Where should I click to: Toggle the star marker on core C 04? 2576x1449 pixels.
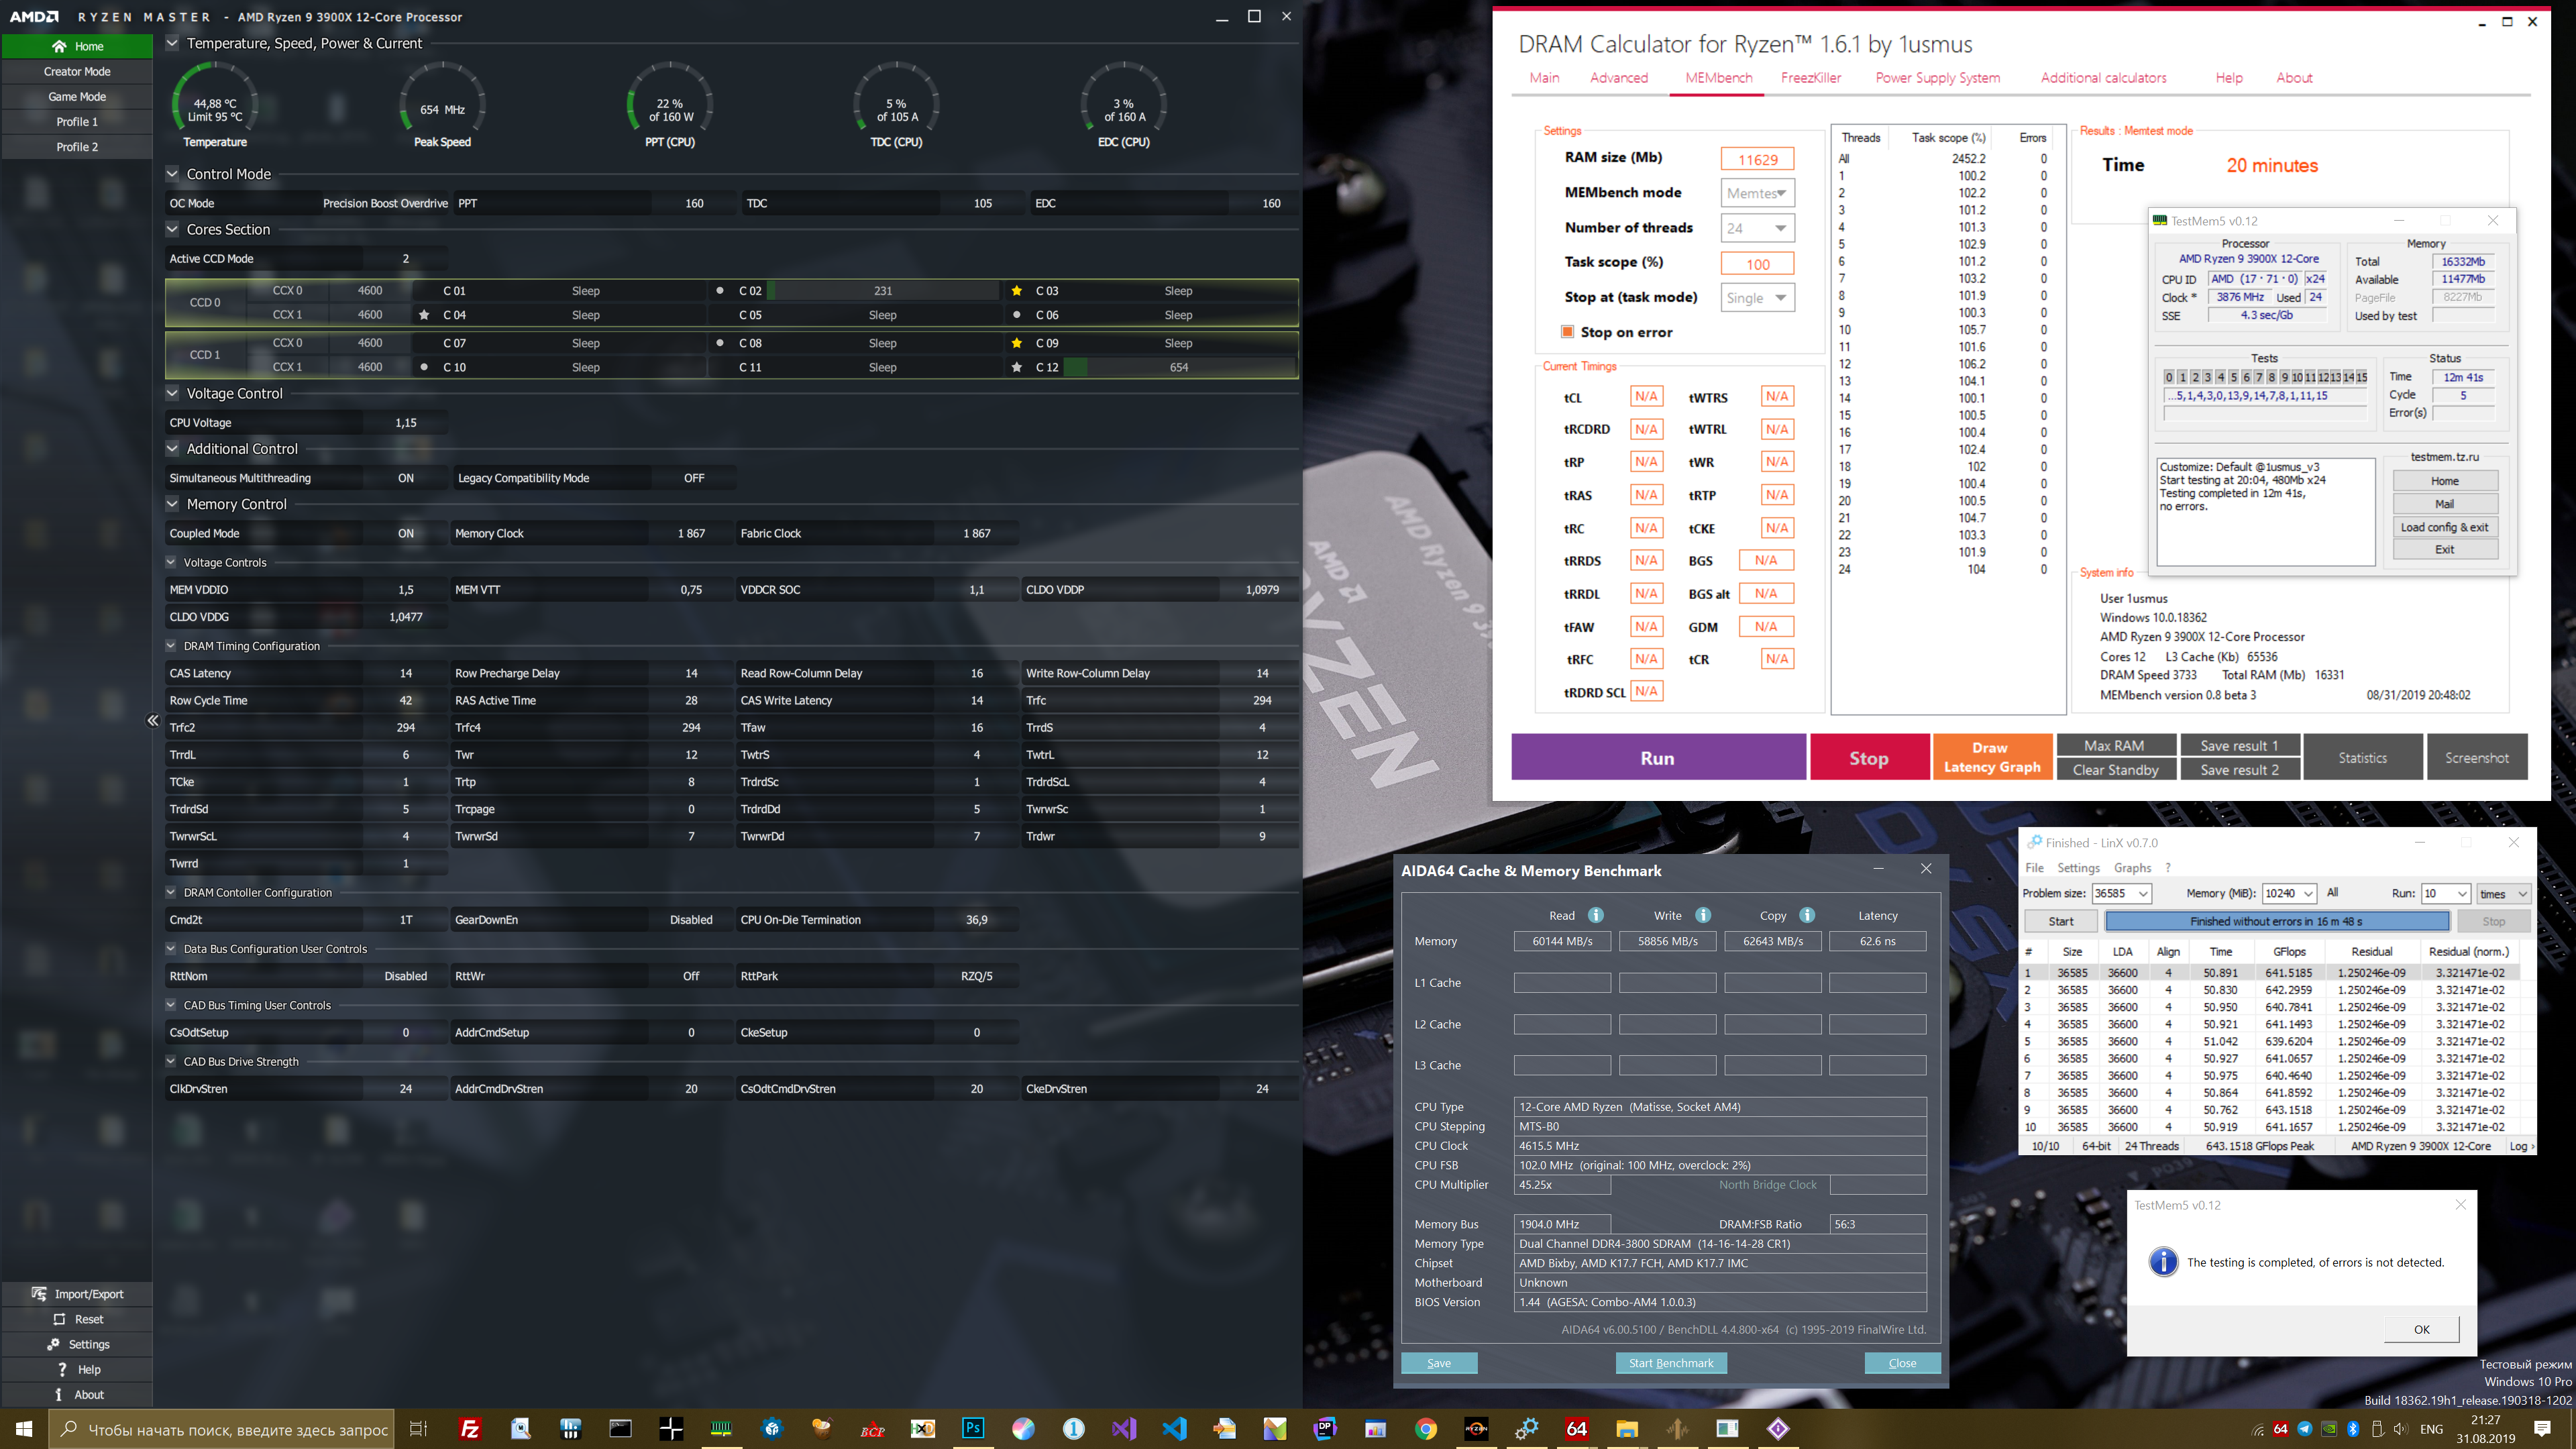click(424, 315)
